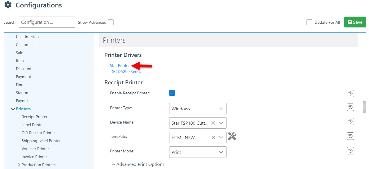Expand the Production Printers tree node

[x=19, y=165]
